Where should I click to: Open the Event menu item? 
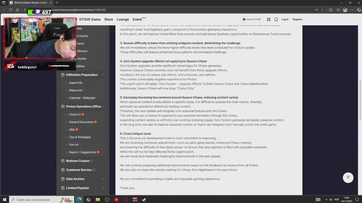(137, 19)
